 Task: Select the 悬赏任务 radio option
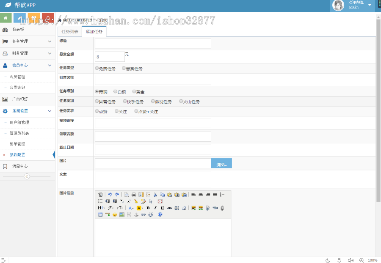[124, 68]
